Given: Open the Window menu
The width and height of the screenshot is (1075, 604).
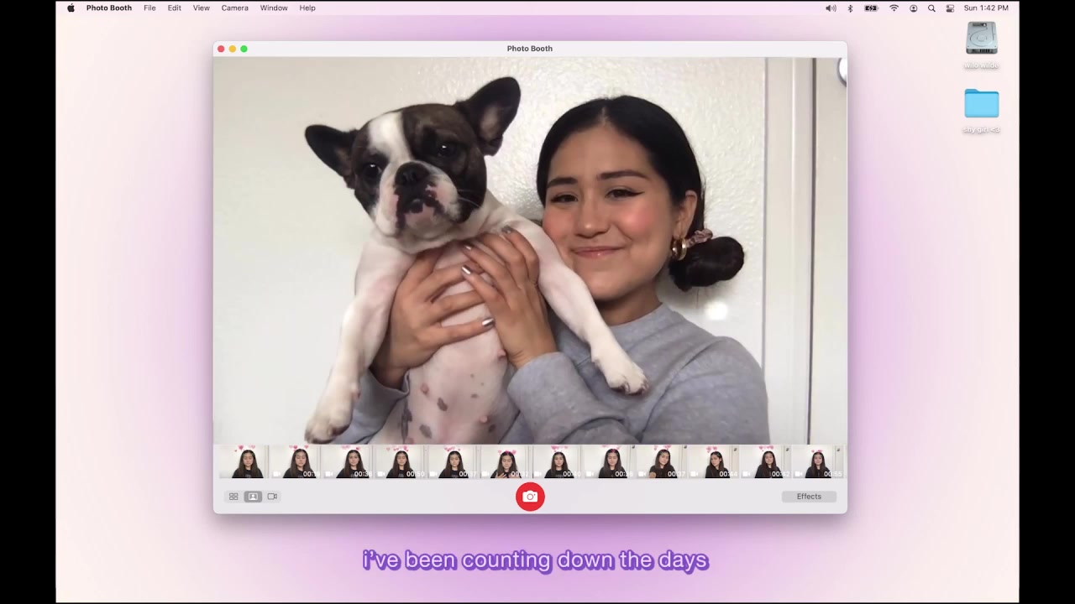Looking at the screenshot, I should (x=274, y=8).
